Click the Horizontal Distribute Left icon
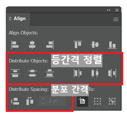The image size is (127, 117). pos(78,73)
